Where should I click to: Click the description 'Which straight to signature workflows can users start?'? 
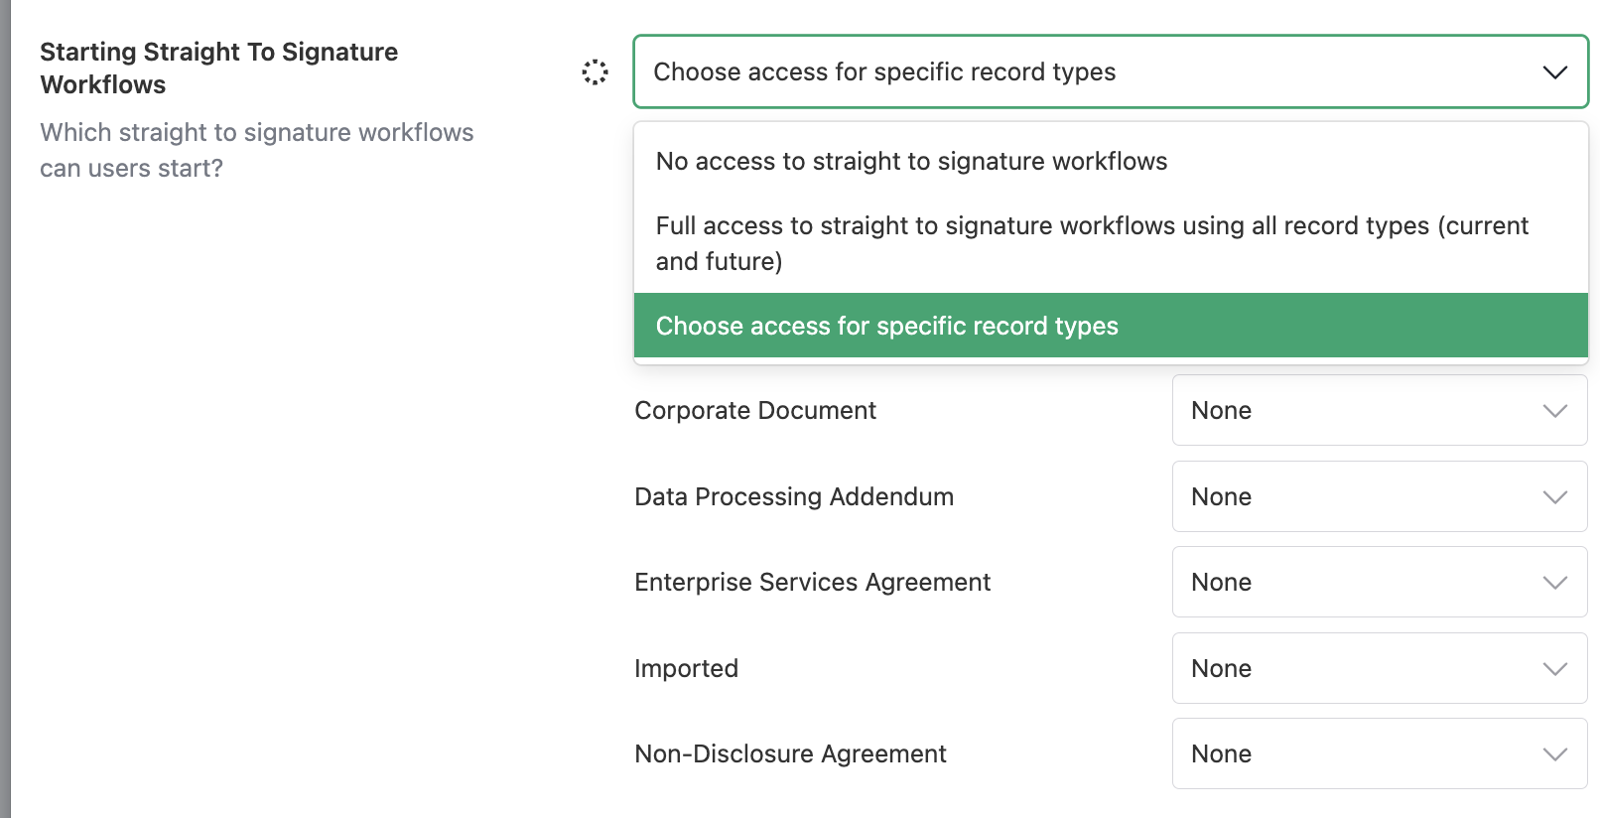click(x=257, y=150)
